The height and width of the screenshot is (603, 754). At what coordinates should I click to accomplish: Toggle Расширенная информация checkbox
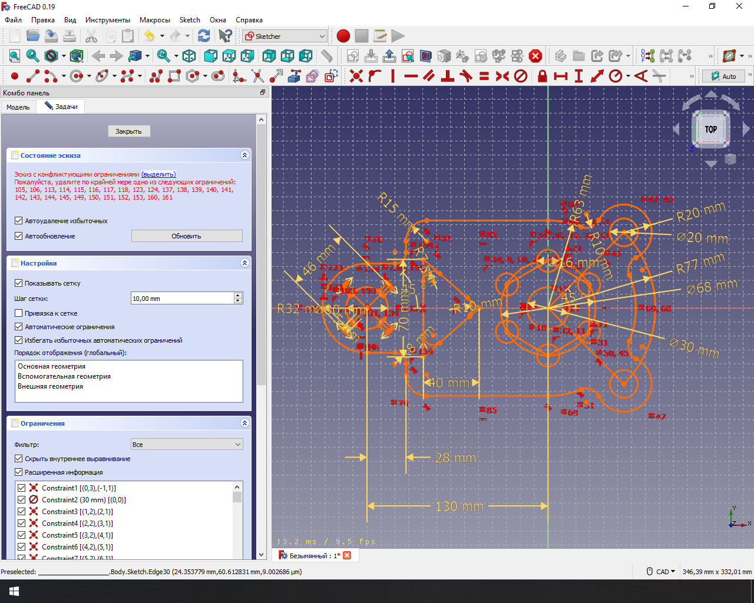[x=18, y=472]
